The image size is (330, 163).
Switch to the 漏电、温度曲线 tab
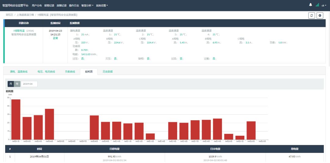coord(19,72)
